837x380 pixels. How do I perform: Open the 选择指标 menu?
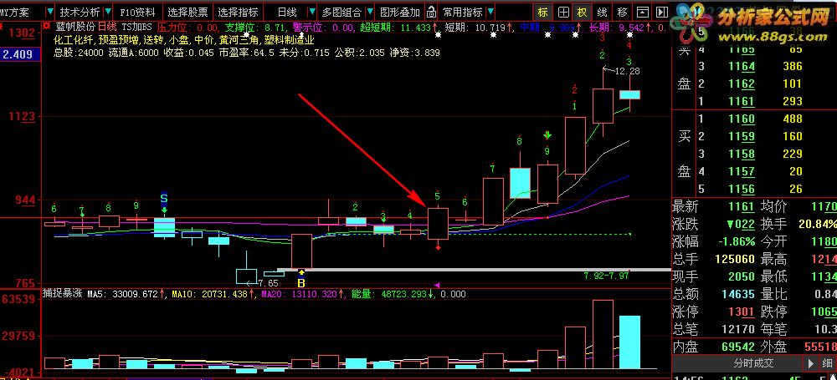coord(238,12)
